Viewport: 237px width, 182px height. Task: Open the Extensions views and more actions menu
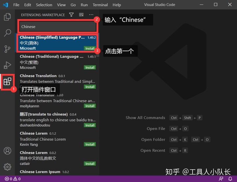click(x=91, y=15)
